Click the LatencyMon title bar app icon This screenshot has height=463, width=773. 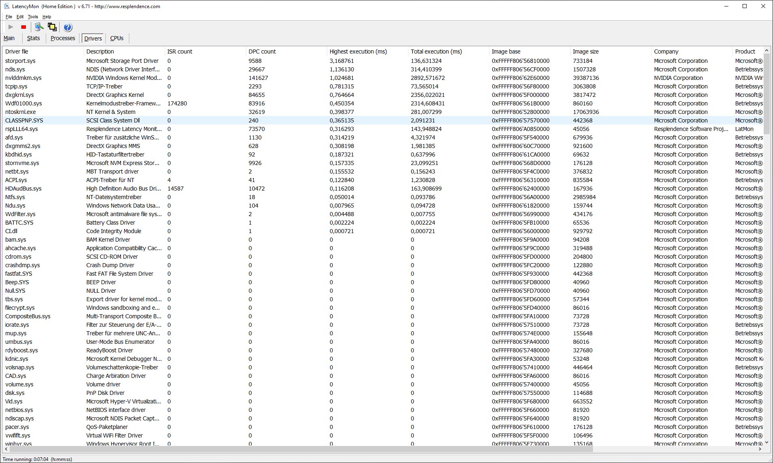pos(6,6)
